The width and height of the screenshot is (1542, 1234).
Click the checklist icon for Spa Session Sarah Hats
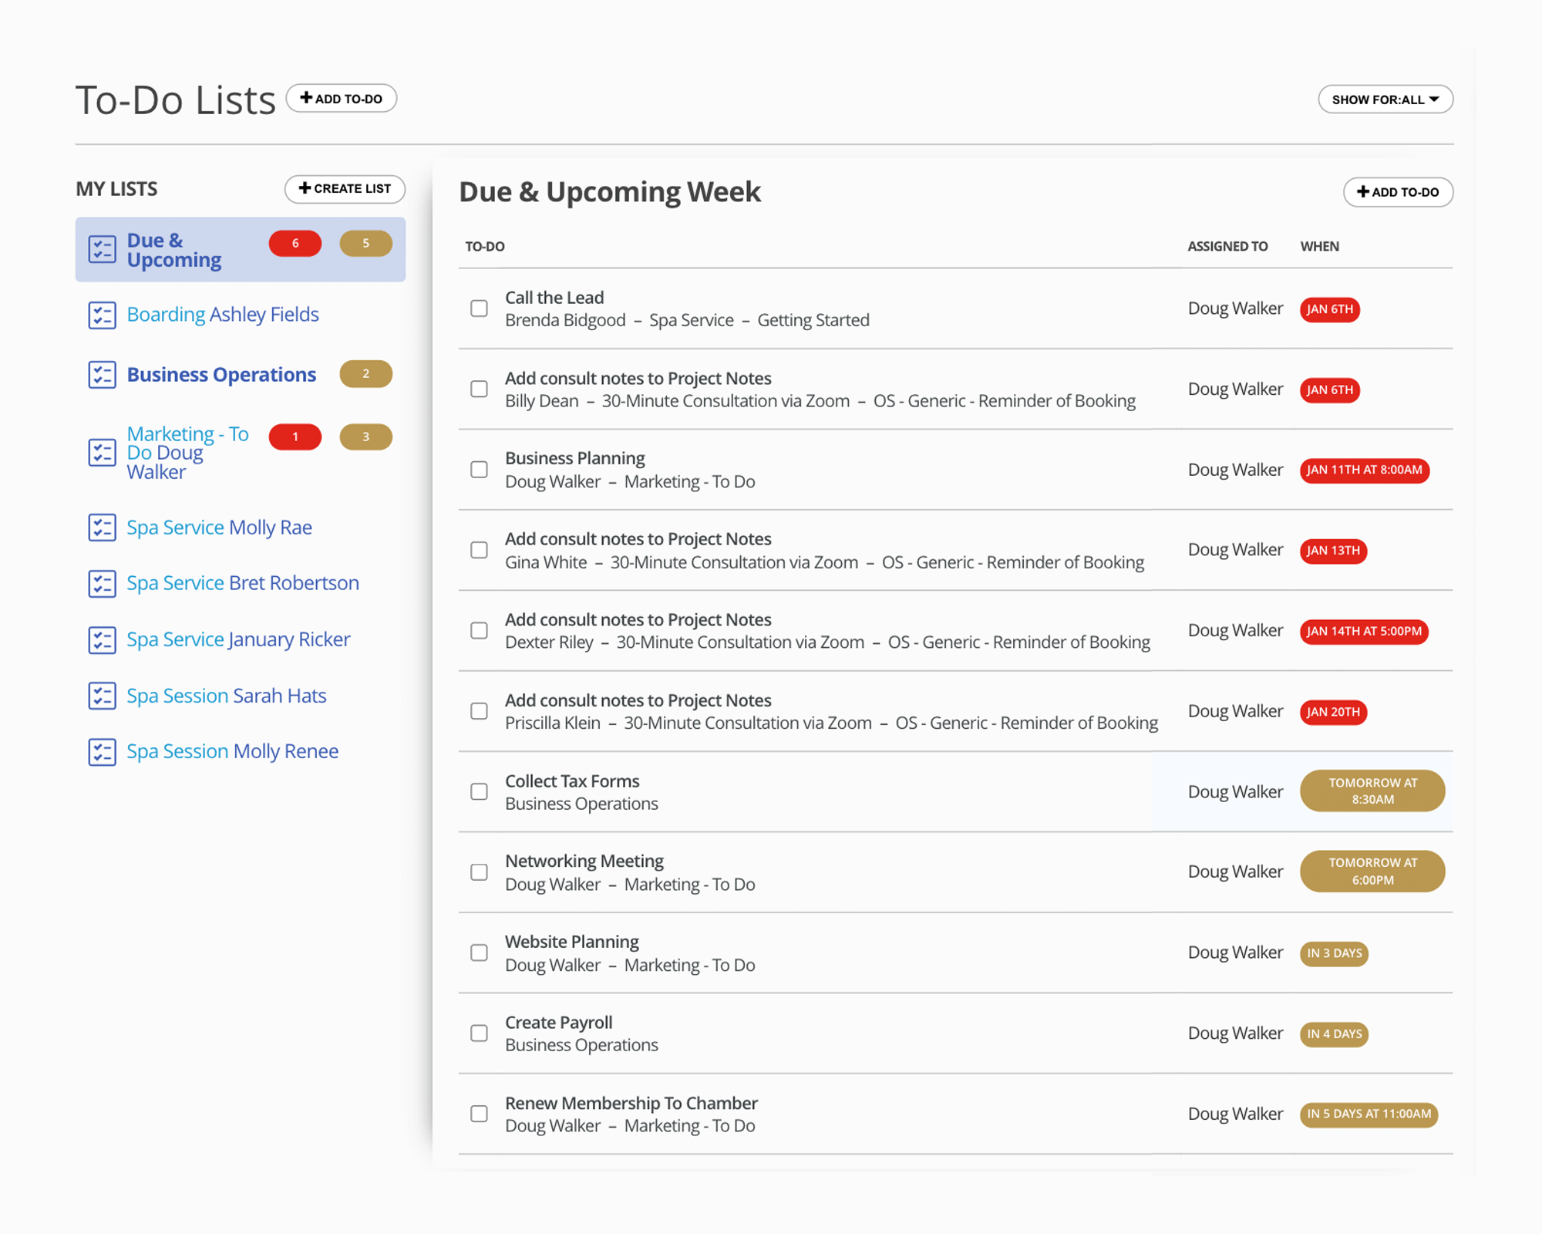tap(101, 696)
